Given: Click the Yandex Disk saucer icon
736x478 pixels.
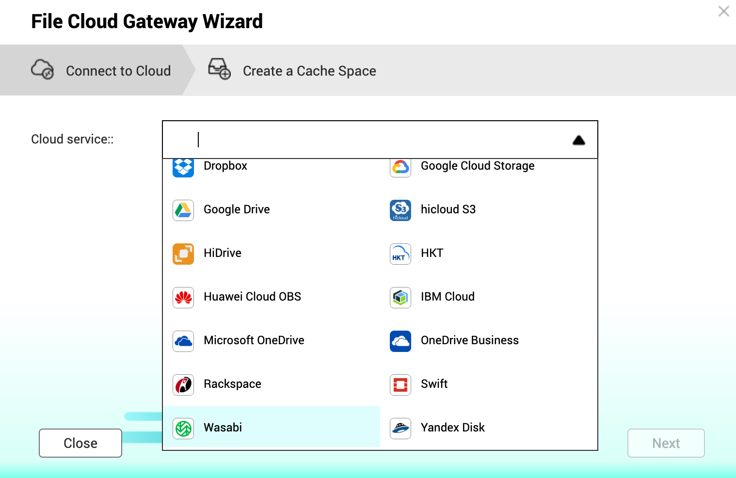Looking at the screenshot, I should [x=400, y=429].
